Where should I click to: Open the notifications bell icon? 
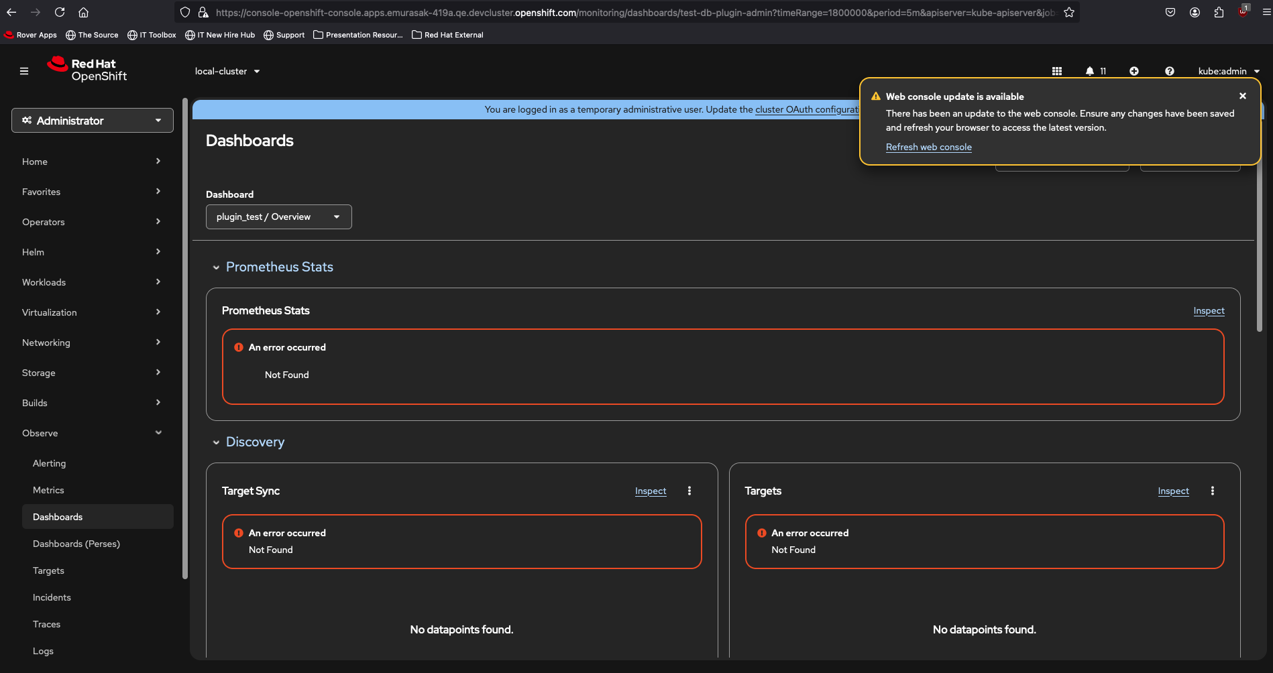tap(1090, 71)
